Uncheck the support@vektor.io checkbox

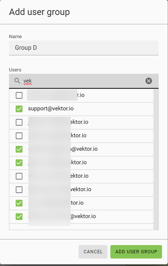tap(19, 109)
